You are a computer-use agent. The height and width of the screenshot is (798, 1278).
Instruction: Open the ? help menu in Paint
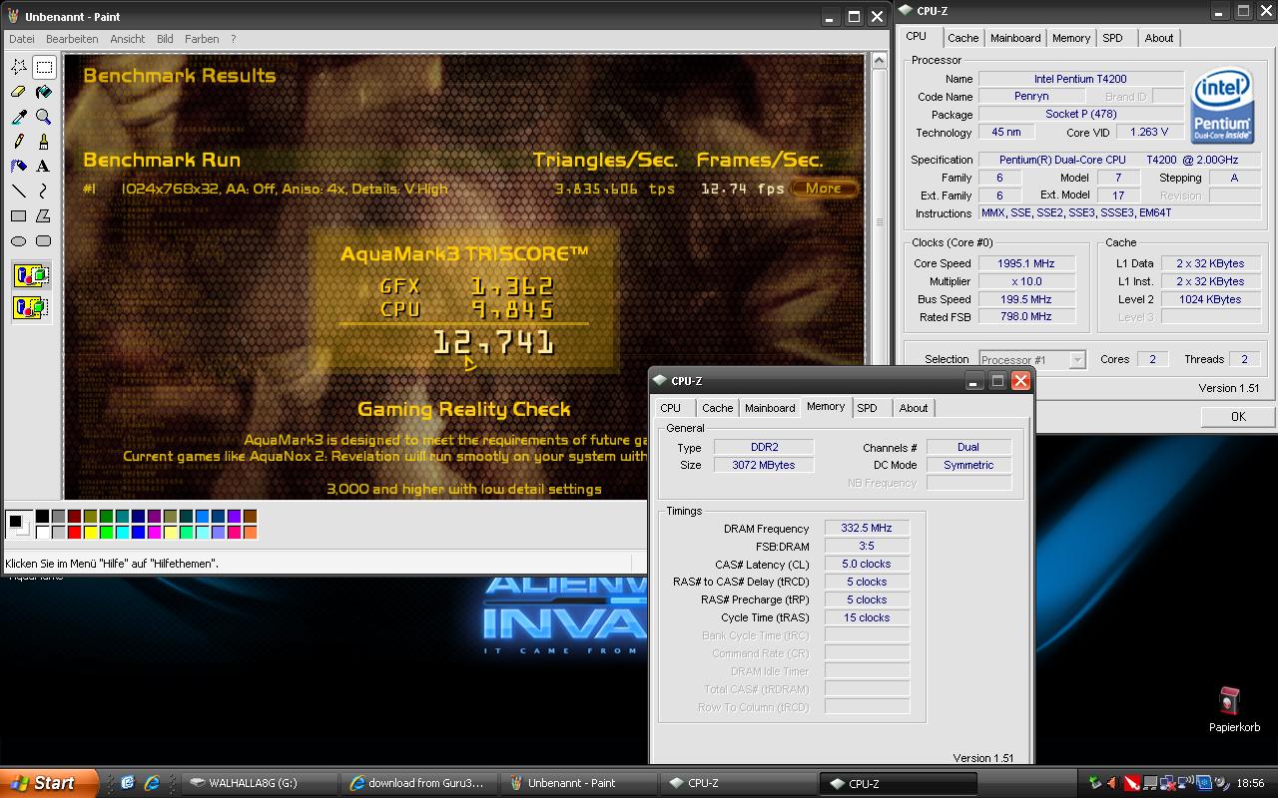[x=234, y=39]
